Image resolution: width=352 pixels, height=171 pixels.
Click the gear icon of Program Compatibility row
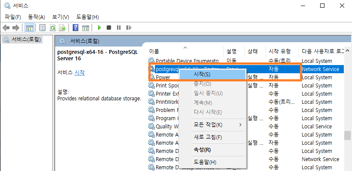[151, 118]
